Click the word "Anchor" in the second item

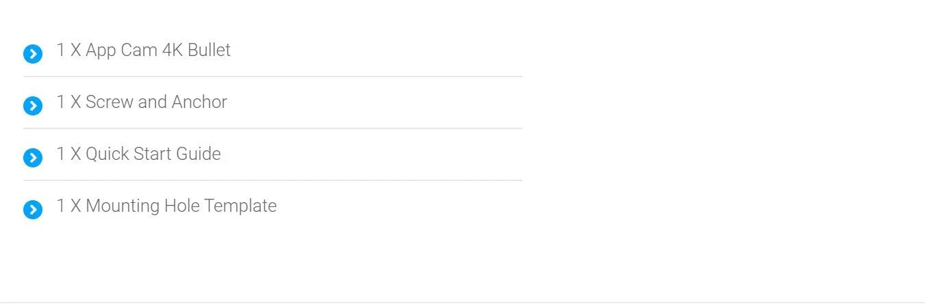click(199, 102)
